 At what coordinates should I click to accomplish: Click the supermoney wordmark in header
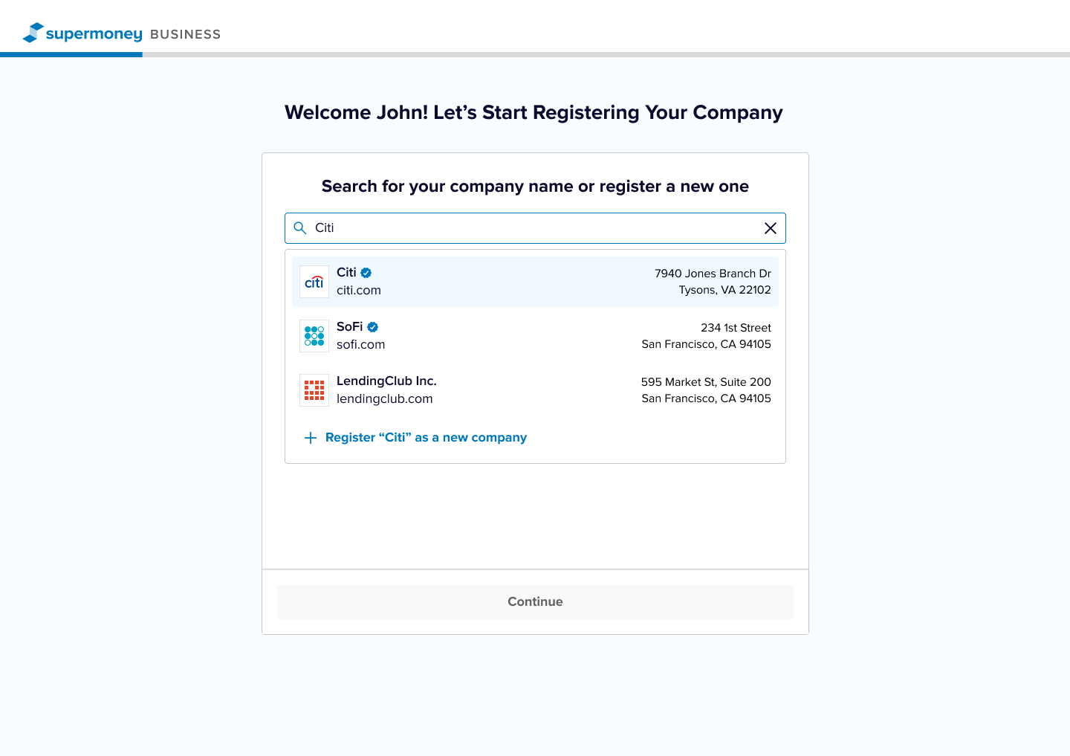pos(94,34)
